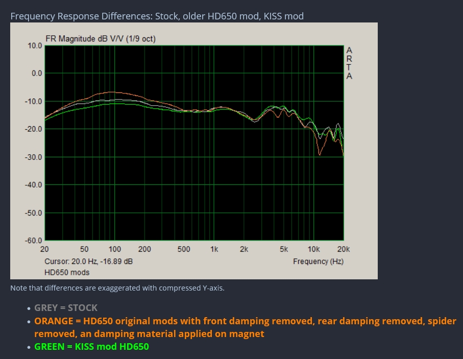Click the '-40.0' y-axis value

point(33,185)
